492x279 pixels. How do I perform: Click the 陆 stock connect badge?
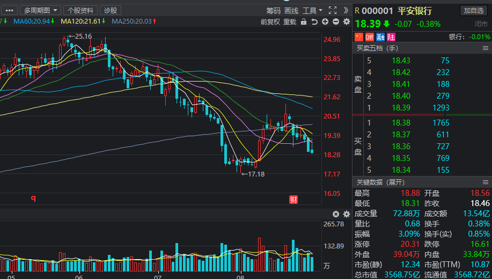[x=391, y=37]
